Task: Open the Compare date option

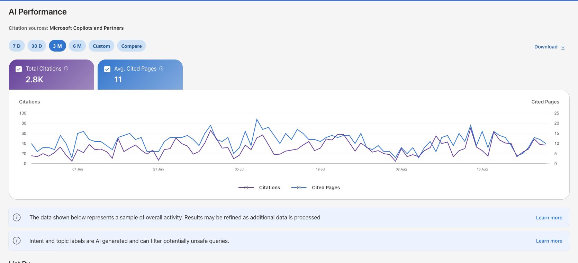Action: click(132, 46)
